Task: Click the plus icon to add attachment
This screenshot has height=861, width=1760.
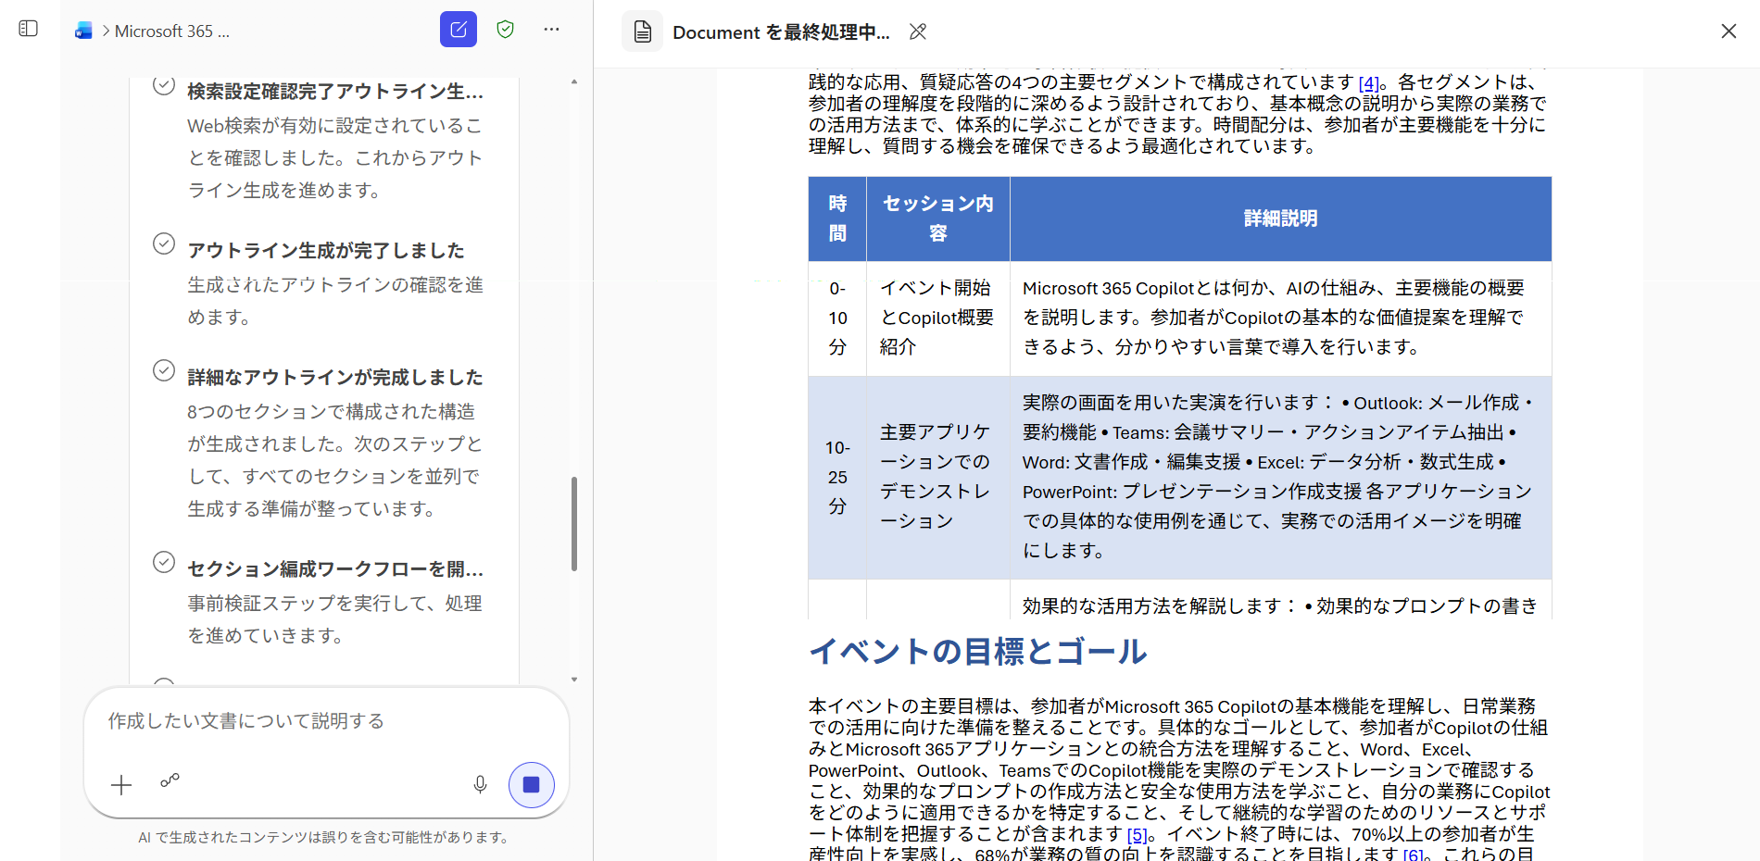Action: tap(121, 785)
